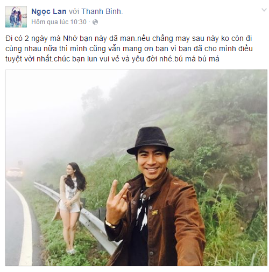Image resolution: width=269 pixels, height=272 pixels.
Task: Click the yellow badge on brown jacket
Action: (x=155, y=213)
